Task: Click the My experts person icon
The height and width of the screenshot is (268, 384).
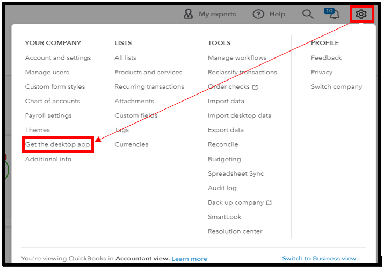Action: pyautogui.click(x=188, y=14)
